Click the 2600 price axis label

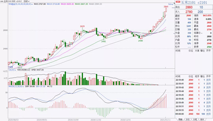[x=6, y=30]
